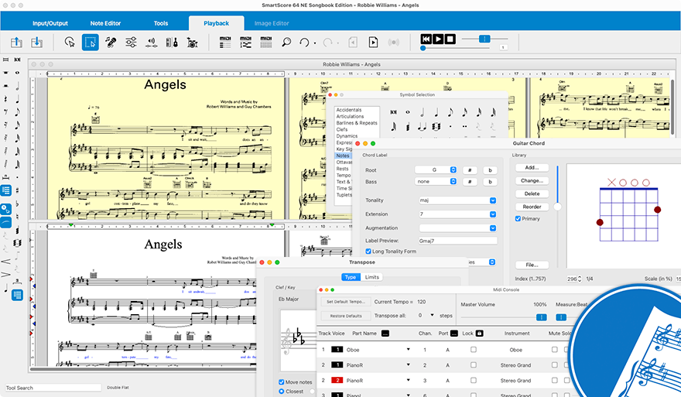Adjust the playback tempo slider in toolbar
Image resolution: width=681 pixels, height=397 pixels.
[484, 39]
